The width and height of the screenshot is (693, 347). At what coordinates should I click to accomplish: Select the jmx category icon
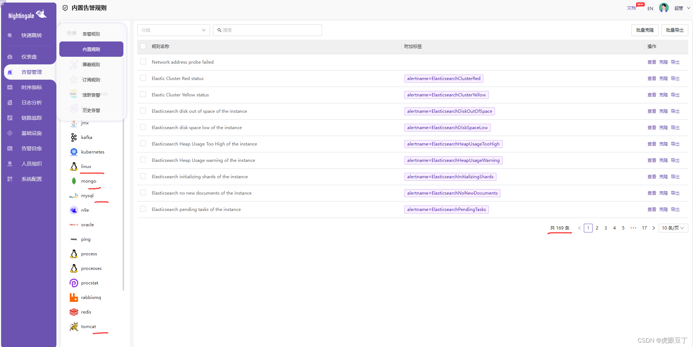pos(74,124)
